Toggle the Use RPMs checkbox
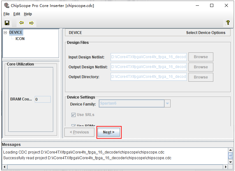Image resolution: width=235 pixels, height=171 pixels. [x=74, y=126]
